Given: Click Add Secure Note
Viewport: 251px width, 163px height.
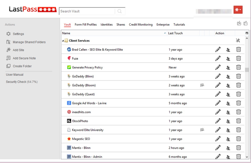Looking at the screenshot, I should [x=21, y=58].
